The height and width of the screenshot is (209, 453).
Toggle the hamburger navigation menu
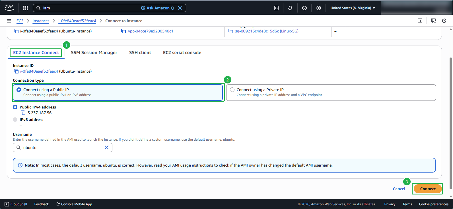pos(9,21)
